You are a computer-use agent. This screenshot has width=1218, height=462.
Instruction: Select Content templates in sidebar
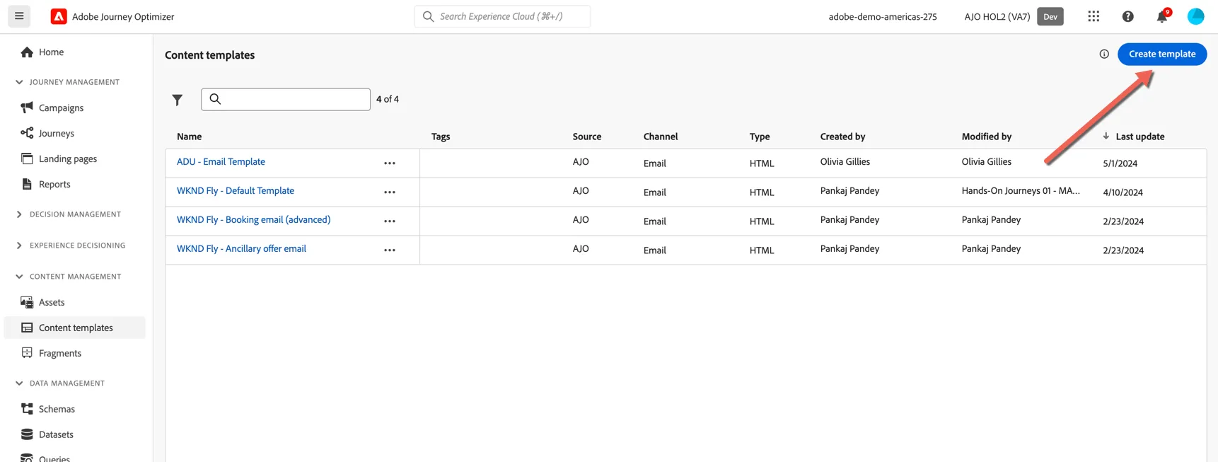pyautogui.click(x=75, y=328)
